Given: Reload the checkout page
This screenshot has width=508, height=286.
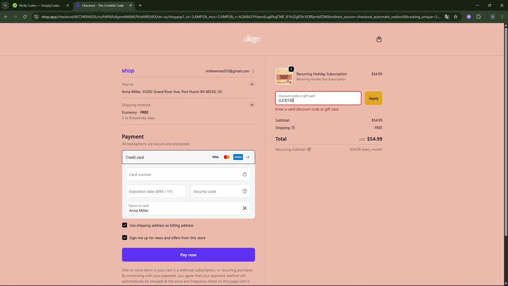Looking at the screenshot, I should point(25,17).
